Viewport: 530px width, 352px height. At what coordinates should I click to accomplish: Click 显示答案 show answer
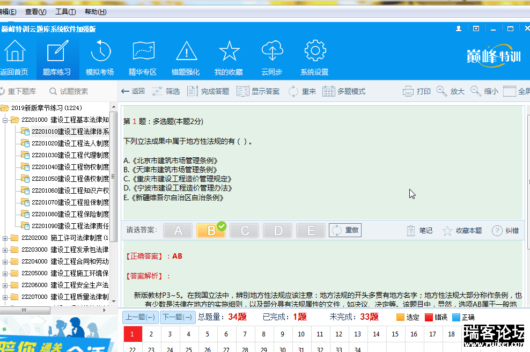(258, 91)
